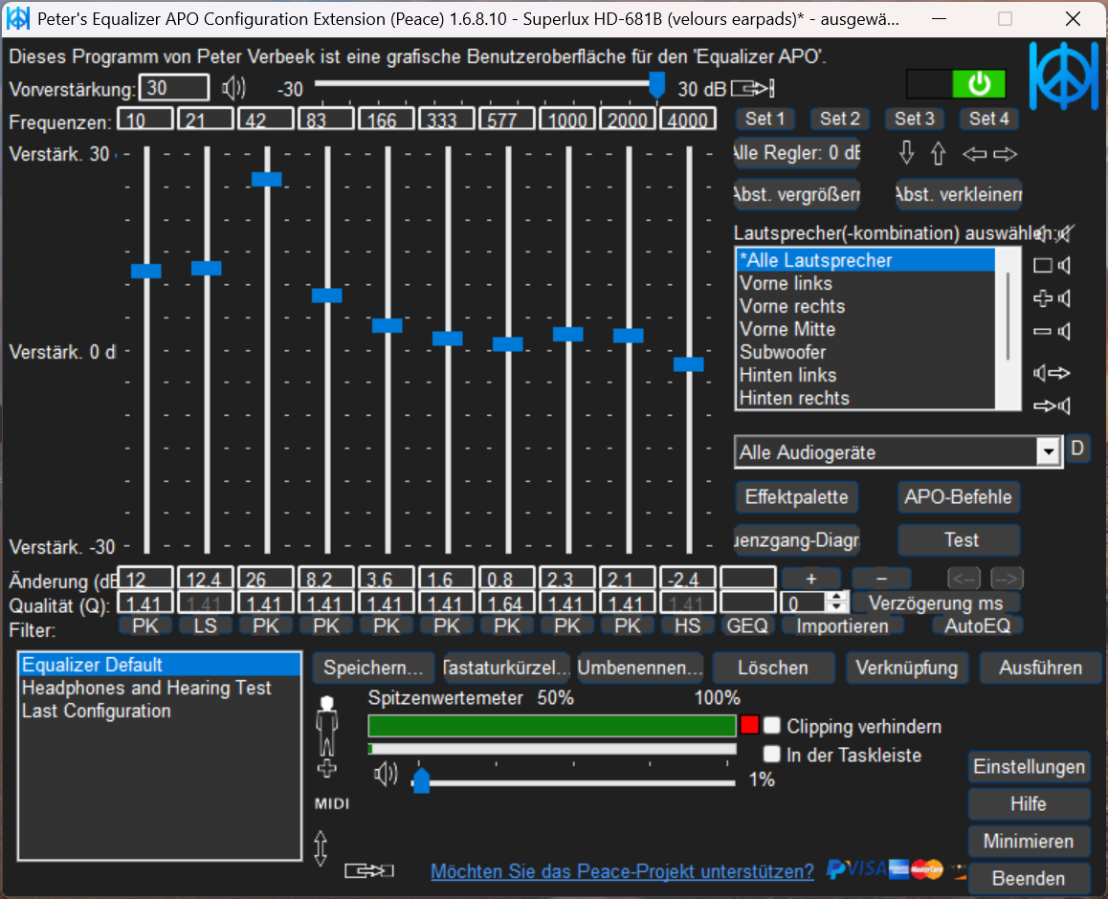Mute all speakers with the crossed speaker icon
The width and height of the screenshot is (1108, 899).
pyautogui.click(x=1065, y=234)
